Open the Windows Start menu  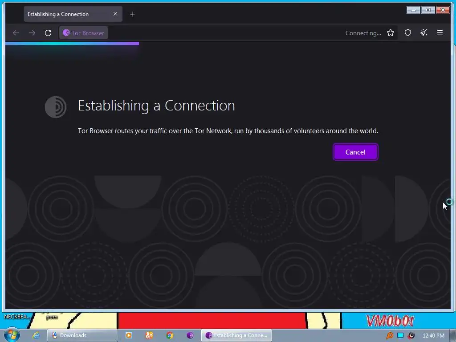click(12, 335)
